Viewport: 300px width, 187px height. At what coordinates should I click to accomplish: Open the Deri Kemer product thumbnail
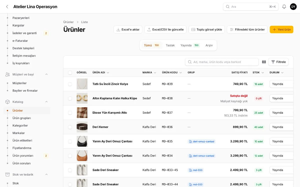(x=82, y=127)
